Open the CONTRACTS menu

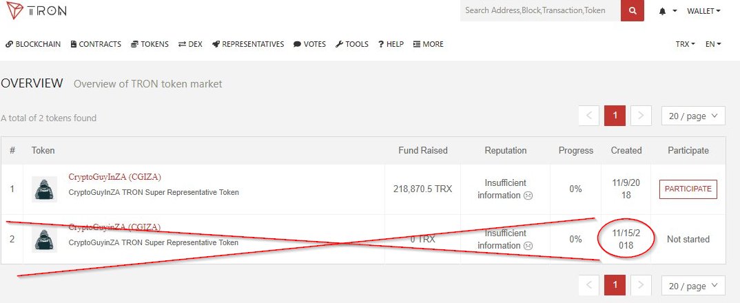coord(96,44)
